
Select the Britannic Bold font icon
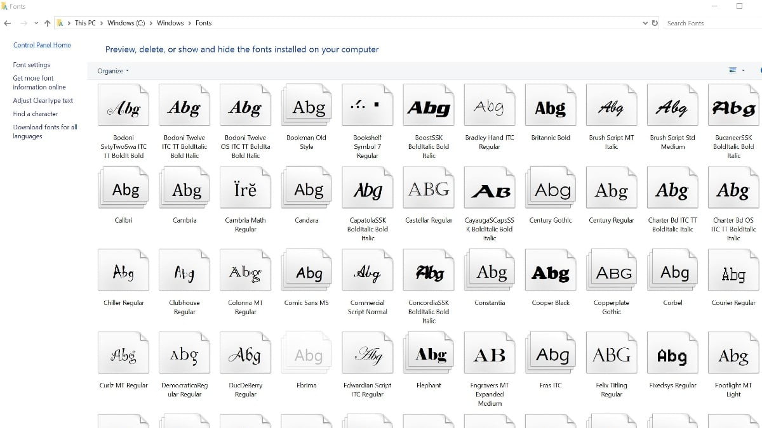[551, 107]
